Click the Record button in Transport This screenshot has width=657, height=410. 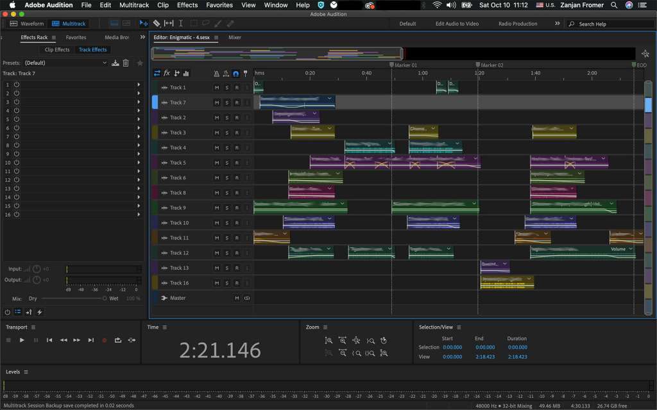tap(105, 340)
